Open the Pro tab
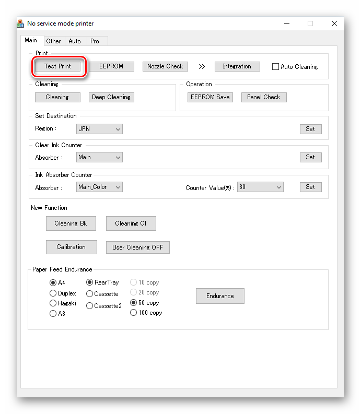This screenshot has width=361, height=414. (x=95, y=41)
